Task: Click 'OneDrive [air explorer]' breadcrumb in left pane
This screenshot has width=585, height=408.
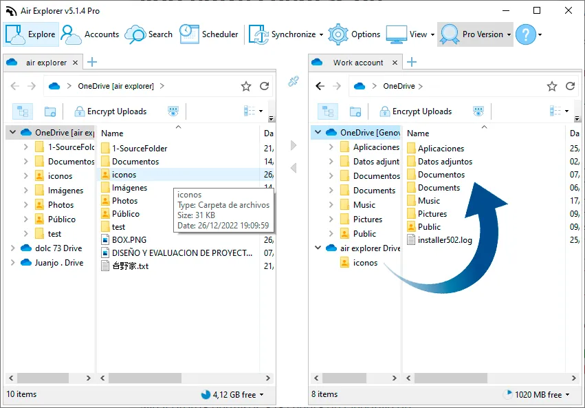Action: pos(115,86)
